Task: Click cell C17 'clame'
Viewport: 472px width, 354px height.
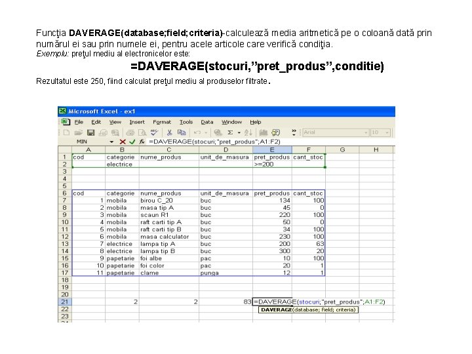Action: click(x=169, y=273)
